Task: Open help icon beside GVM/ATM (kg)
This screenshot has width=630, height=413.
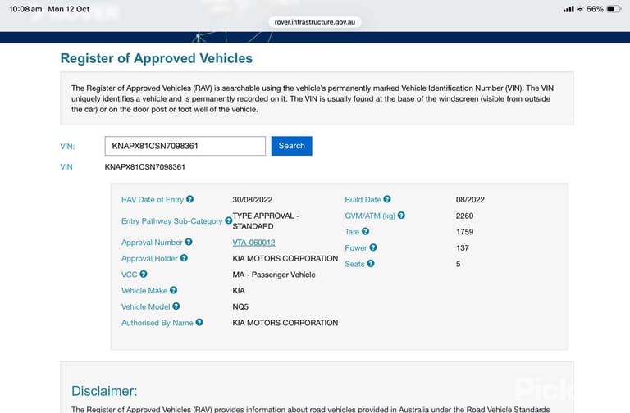Action: (401, 216)
